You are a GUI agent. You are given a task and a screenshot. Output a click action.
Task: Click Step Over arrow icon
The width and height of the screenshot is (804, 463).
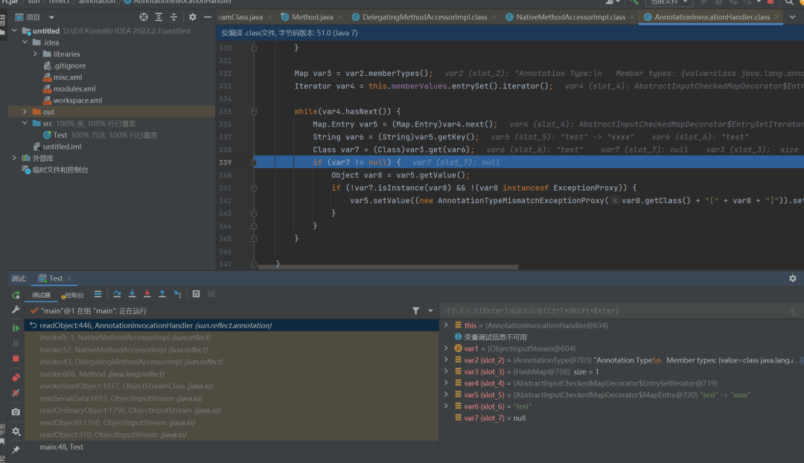click(x=117, y=294)
